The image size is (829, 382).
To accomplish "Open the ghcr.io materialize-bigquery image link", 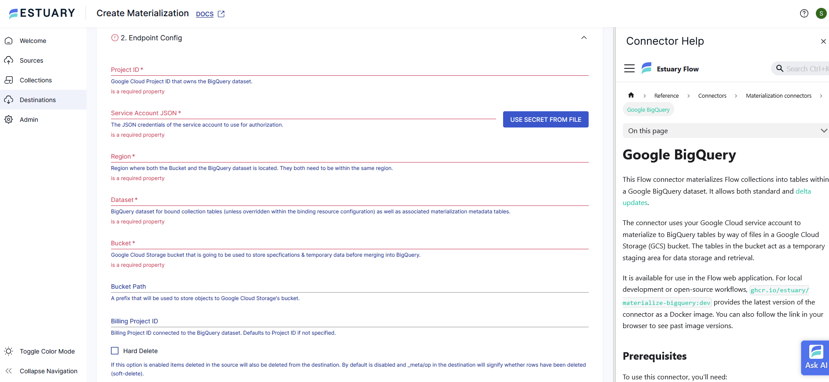I will click(716, 296).
